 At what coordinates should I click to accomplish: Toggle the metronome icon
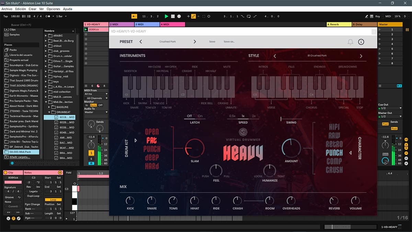(x=48, y=16)
